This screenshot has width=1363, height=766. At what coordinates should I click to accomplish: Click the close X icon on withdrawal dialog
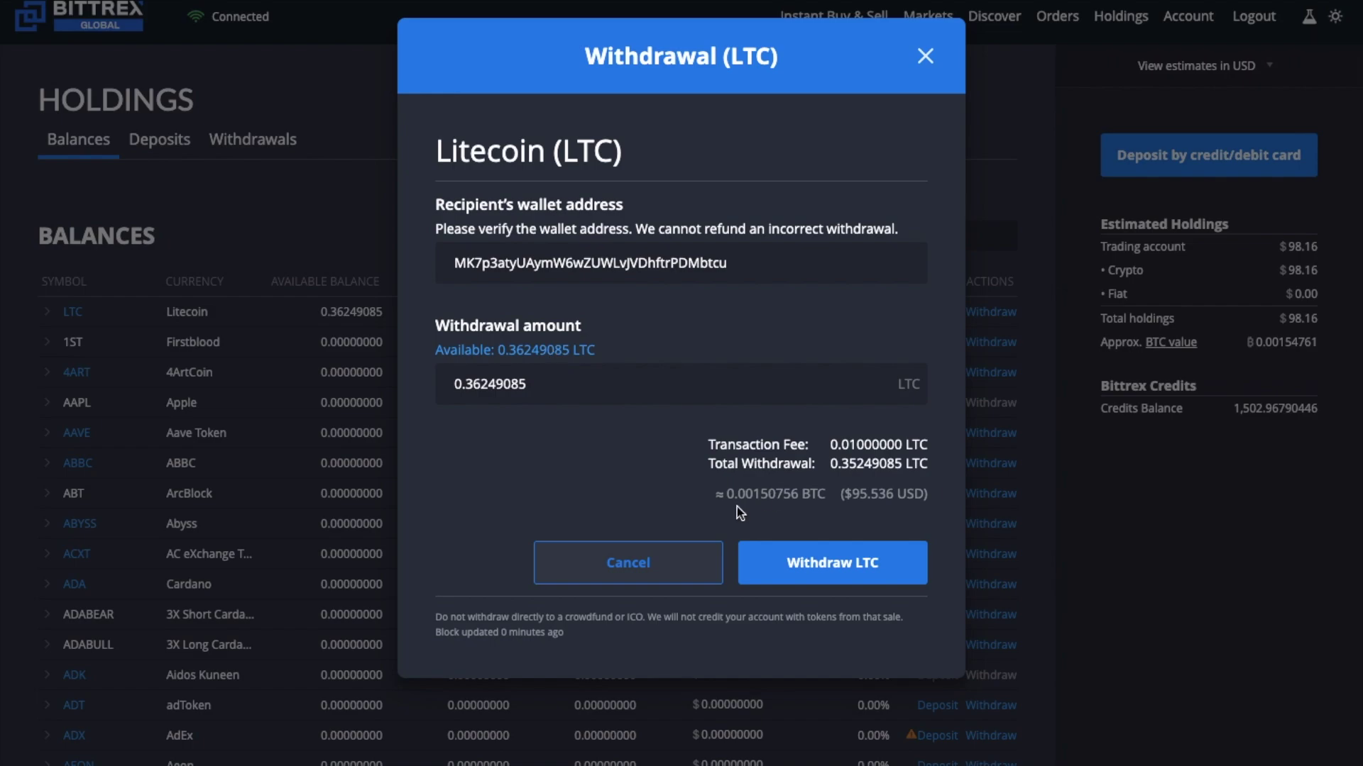[x=926, y=56]
